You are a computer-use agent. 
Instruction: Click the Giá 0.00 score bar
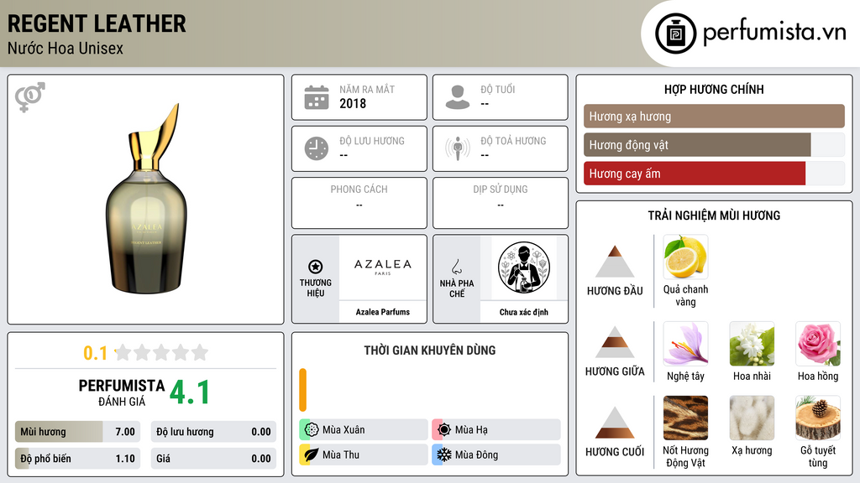(x=213, y=459)
